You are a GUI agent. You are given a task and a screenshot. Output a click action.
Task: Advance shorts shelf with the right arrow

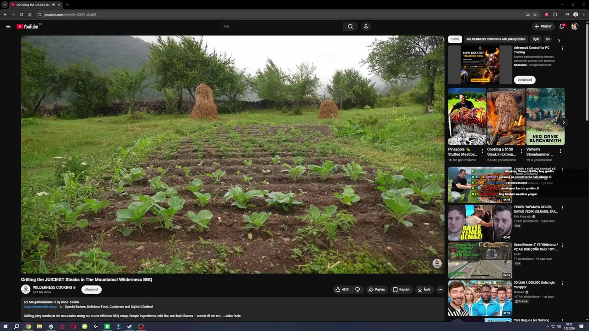[x=563, y=122]
